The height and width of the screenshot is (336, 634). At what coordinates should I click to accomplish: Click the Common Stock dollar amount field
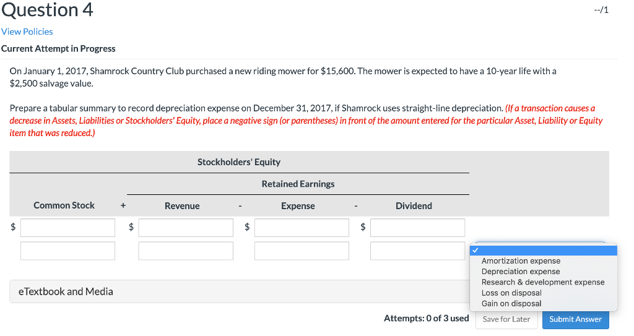tap(67, 228)
